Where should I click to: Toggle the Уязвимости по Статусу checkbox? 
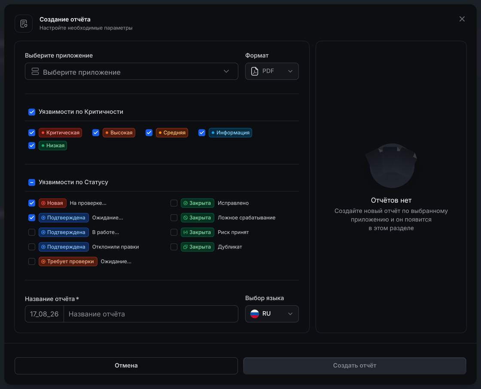[32, 182]
